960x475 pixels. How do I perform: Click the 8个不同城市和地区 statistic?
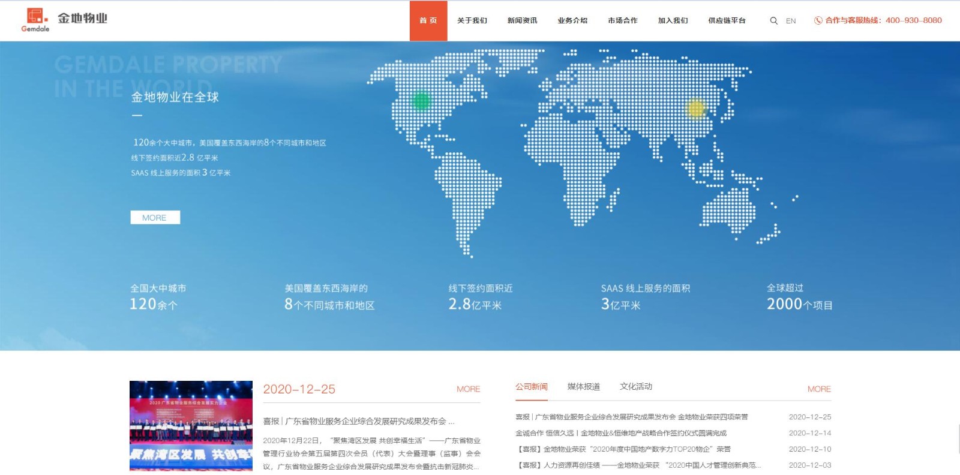329,297
